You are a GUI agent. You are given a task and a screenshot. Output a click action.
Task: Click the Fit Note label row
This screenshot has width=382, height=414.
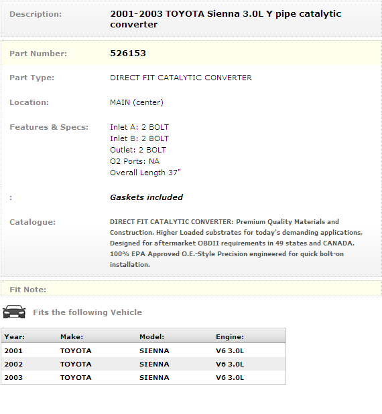point(191,288)
